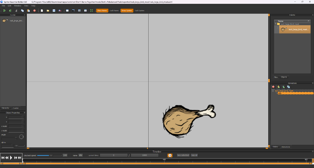Step back one keyframe with rewind button
The height and width of the screenshot is (168, 314).
click(x=7, y=158)
